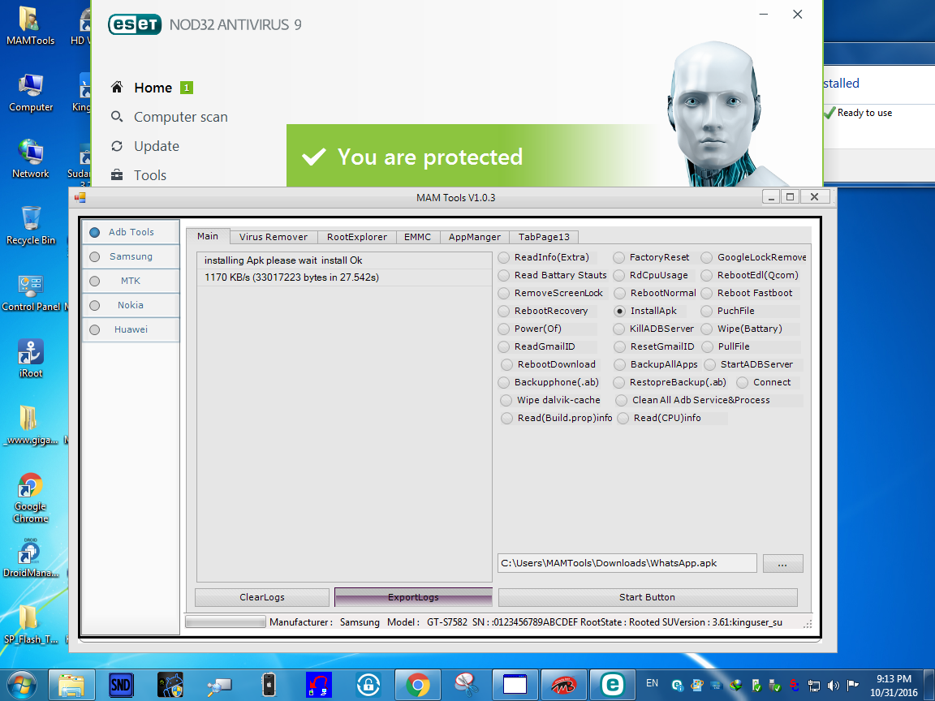This screenshot has width=935, height=701.
Task: Click the progress bar in status strip
Action: (226, 621)
